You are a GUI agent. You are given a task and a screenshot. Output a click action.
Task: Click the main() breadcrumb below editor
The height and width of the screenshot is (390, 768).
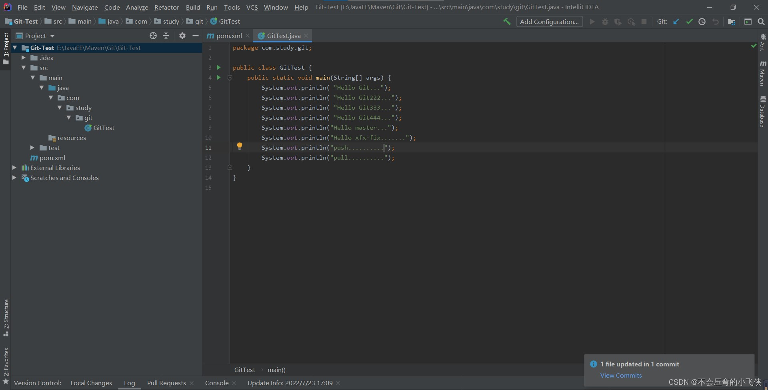[x=276, y=370]
